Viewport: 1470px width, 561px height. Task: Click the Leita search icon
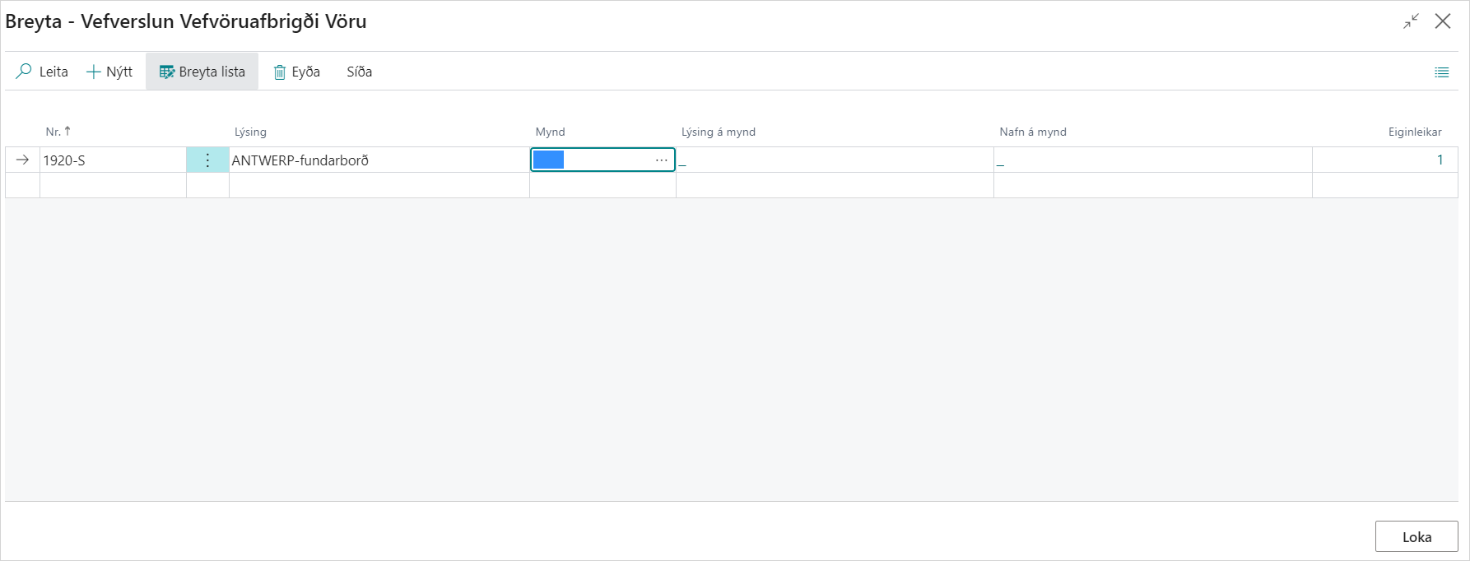click(25, 72)
